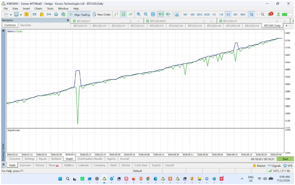295x185 pixels.
Task: Tile chart windows grid icon
Action: [153, 14]
